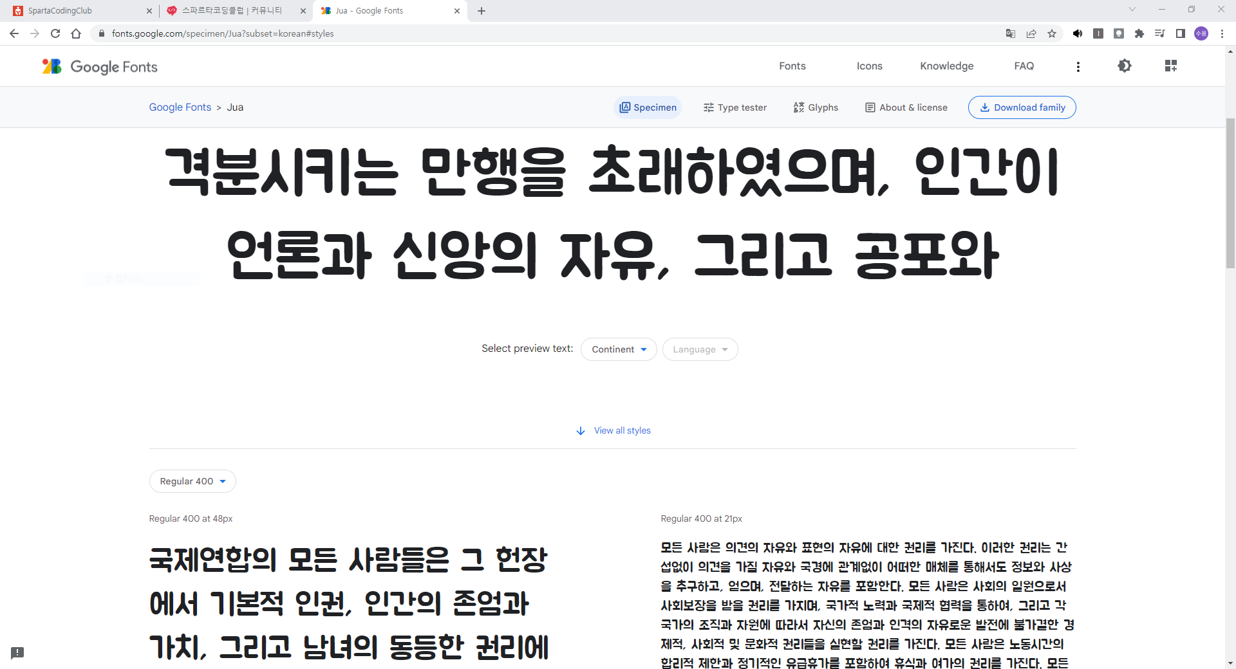1236x669 pixels.
Task: Open the selected families grid icon
Action: pos(1171,66)
